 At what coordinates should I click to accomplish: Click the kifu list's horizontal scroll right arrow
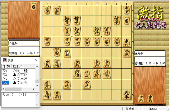tap(33, 89)
